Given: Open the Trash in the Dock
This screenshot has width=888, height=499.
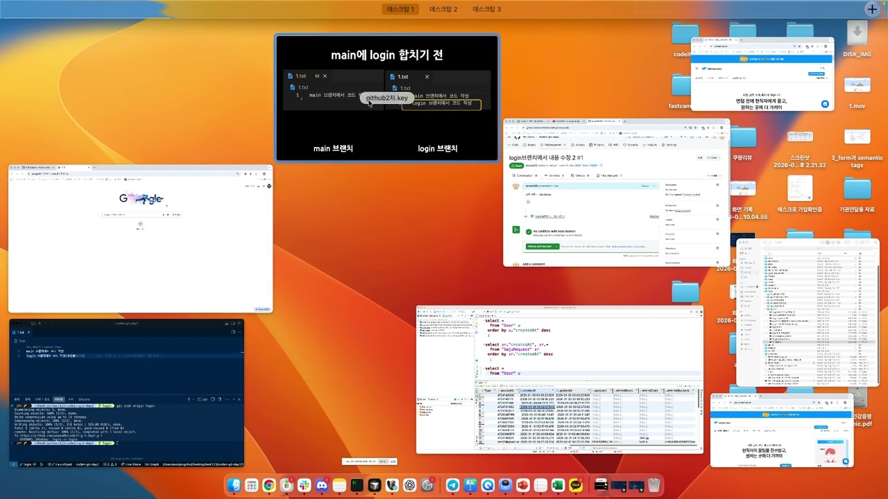Looking at the screenshot, I should click(654, 486).
